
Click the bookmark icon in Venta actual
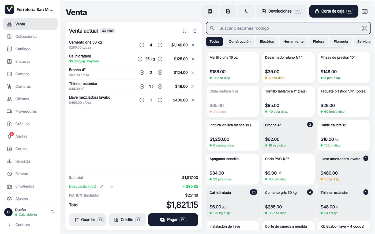click(185, 31)
